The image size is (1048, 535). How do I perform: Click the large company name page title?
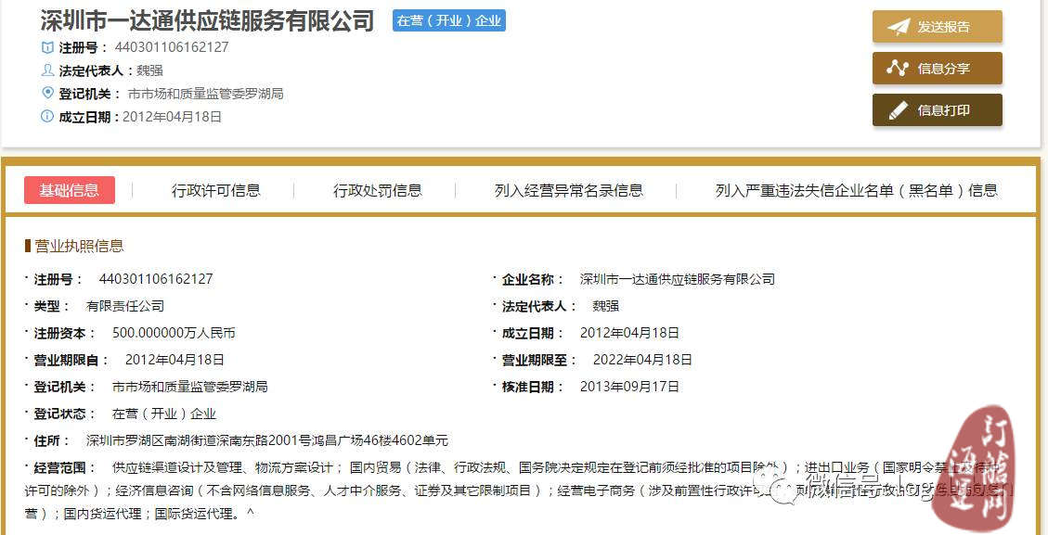tap(207, 20)
